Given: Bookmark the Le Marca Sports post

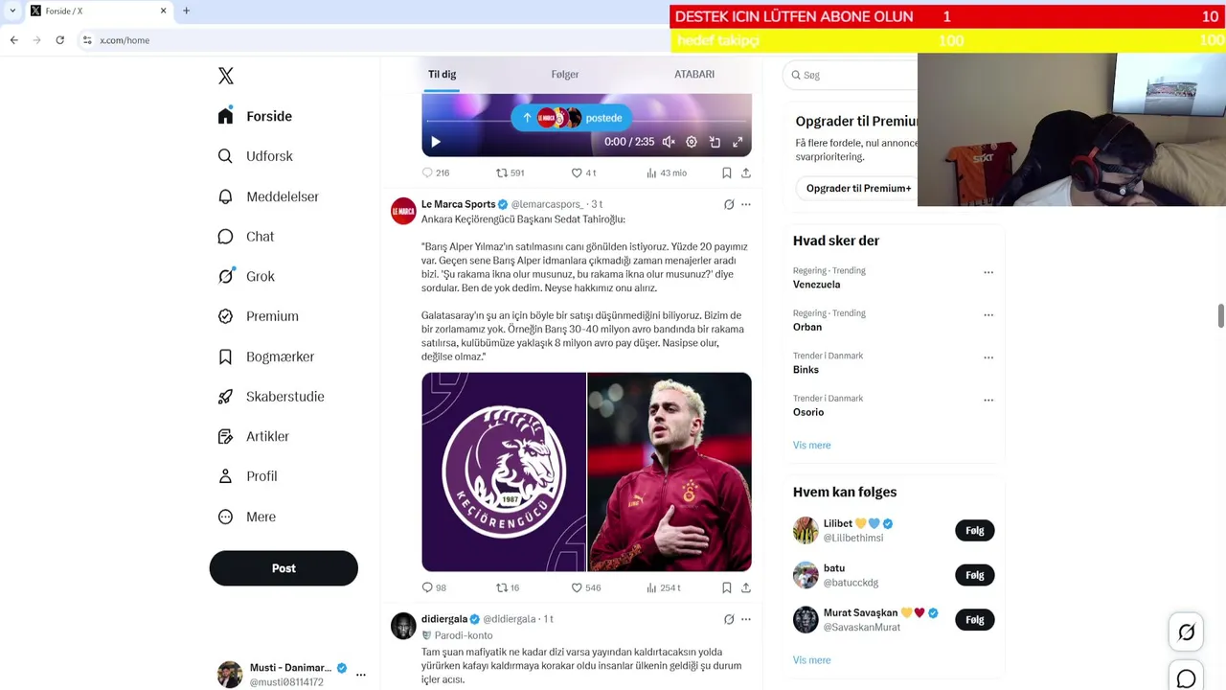Looking at the screenshot, I should click(x=727, y=587).
